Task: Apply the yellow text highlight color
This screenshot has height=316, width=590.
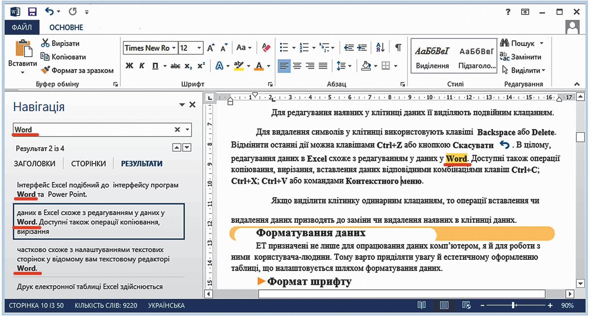Action: coord(239,66)
